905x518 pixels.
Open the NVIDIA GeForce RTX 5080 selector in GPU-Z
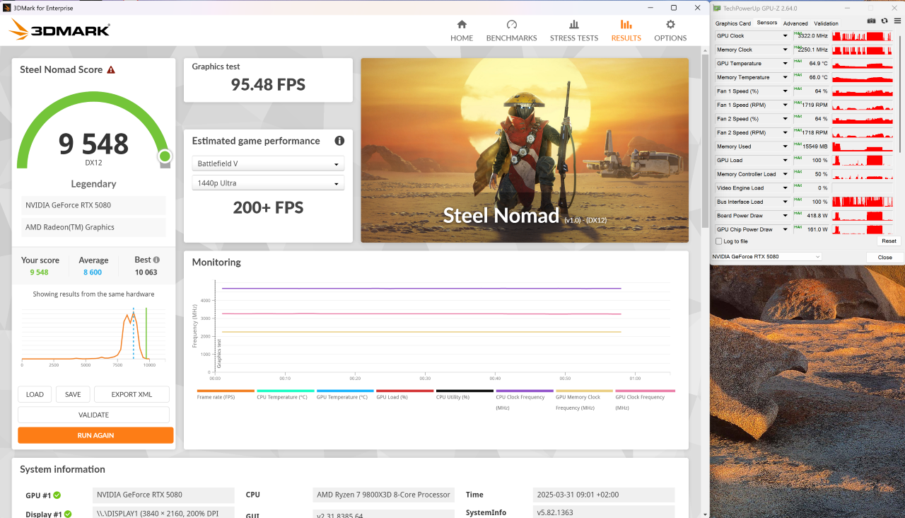pyautogui.click(x=766, y=256)
